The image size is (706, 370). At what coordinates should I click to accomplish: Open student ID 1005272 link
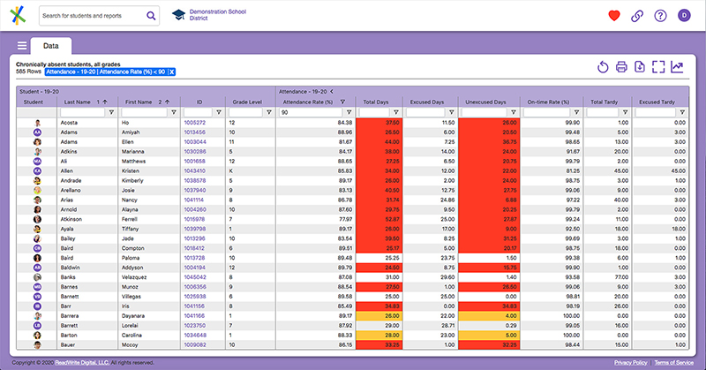tap(194, 123)
